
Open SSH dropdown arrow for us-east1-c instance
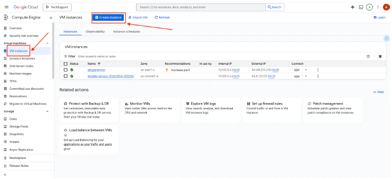306,70
